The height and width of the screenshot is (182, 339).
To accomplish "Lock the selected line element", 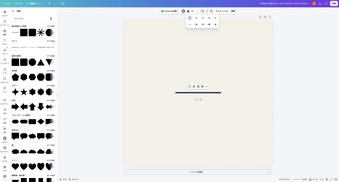I will [194, 86].
